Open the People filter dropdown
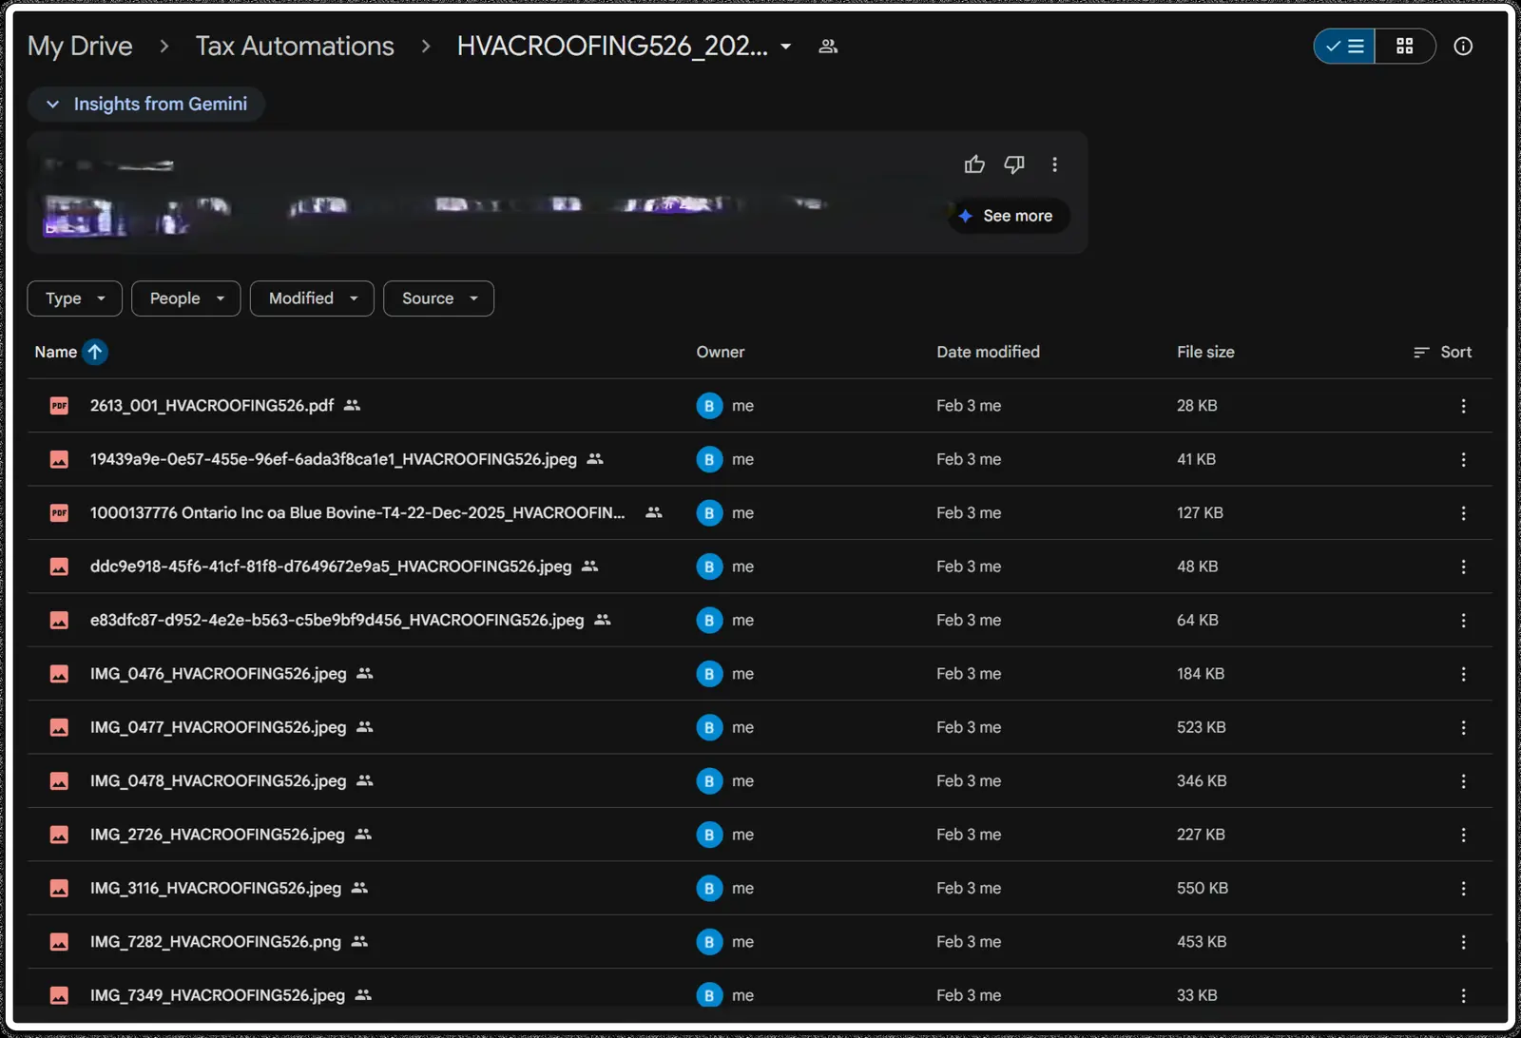This screenshot has width=1521, height=1038. click(185, 298)
